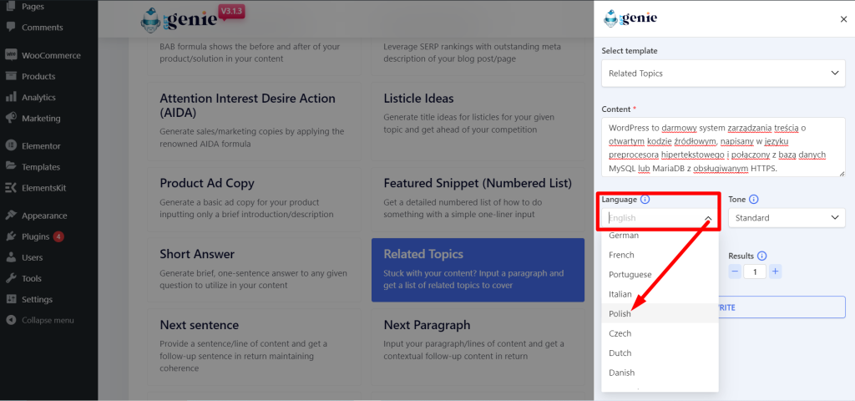This screenshot has width=855, height=401.
Task: Click the Products box icon
Action: 10,76
